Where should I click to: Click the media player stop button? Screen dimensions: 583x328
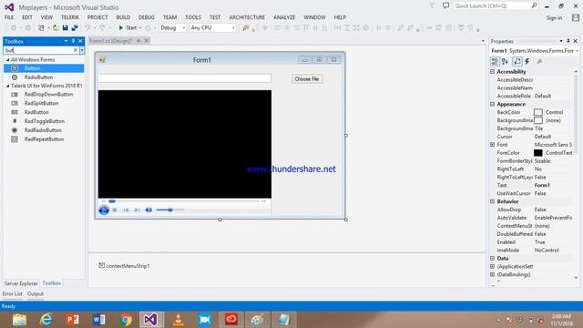[x=115, y=210]
